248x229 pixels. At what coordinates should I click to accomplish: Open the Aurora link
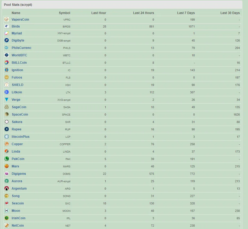coord(17,181)
